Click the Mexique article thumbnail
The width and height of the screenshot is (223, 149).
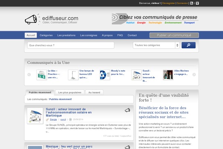pos(35,147)
